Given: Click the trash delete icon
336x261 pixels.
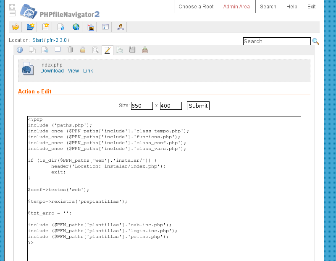Looking at the screenshot, I should [x=70, y=50].
